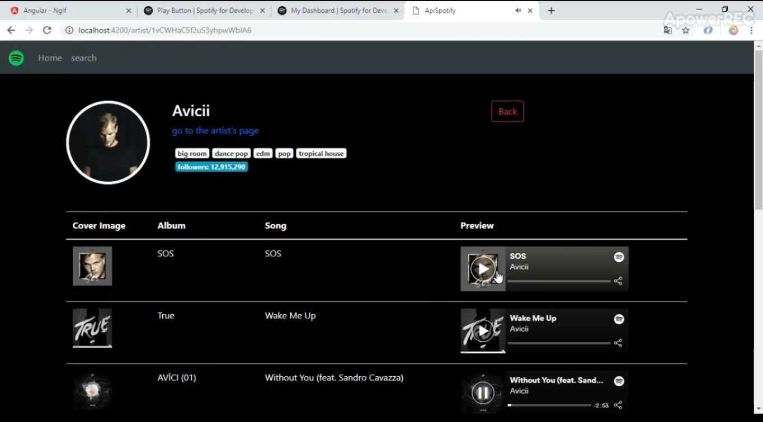Bookmark this page using the star icon
763x422 pixels.
pos(686,30)
